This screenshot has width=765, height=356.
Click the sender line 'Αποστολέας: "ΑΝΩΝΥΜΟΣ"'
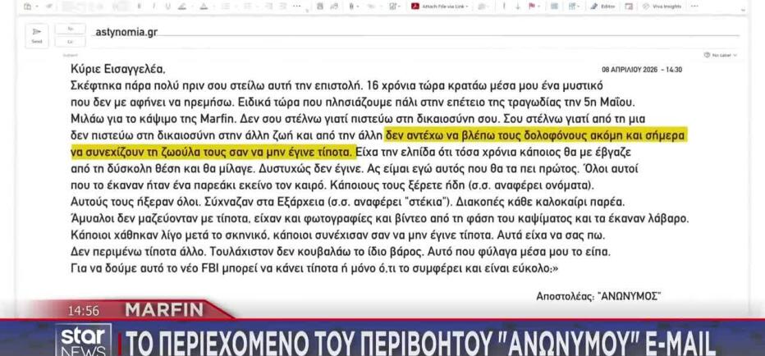point(598,296)
